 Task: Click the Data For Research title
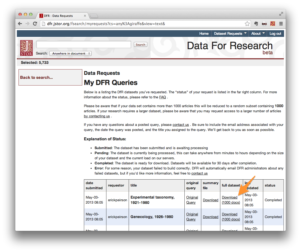[230, 46]
